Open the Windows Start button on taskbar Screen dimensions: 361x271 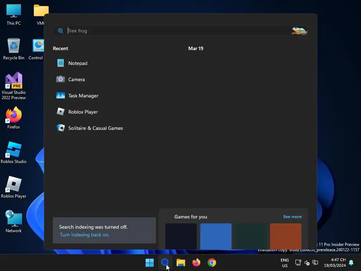coord(149,263)
